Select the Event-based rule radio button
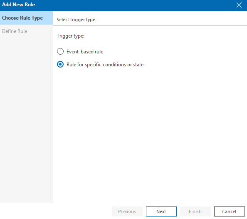The image size is (247, 219). coord(60,51)
